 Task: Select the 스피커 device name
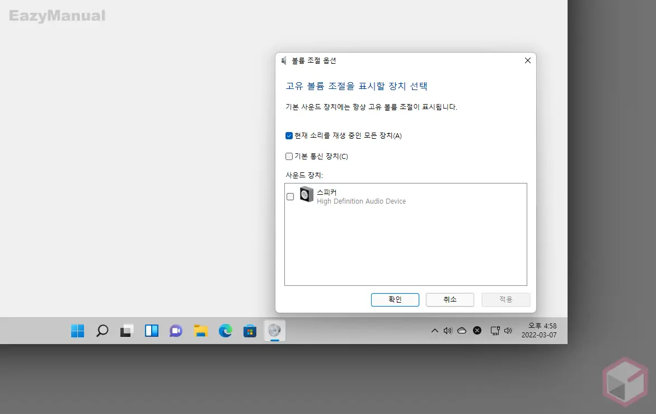pos(327,192)
